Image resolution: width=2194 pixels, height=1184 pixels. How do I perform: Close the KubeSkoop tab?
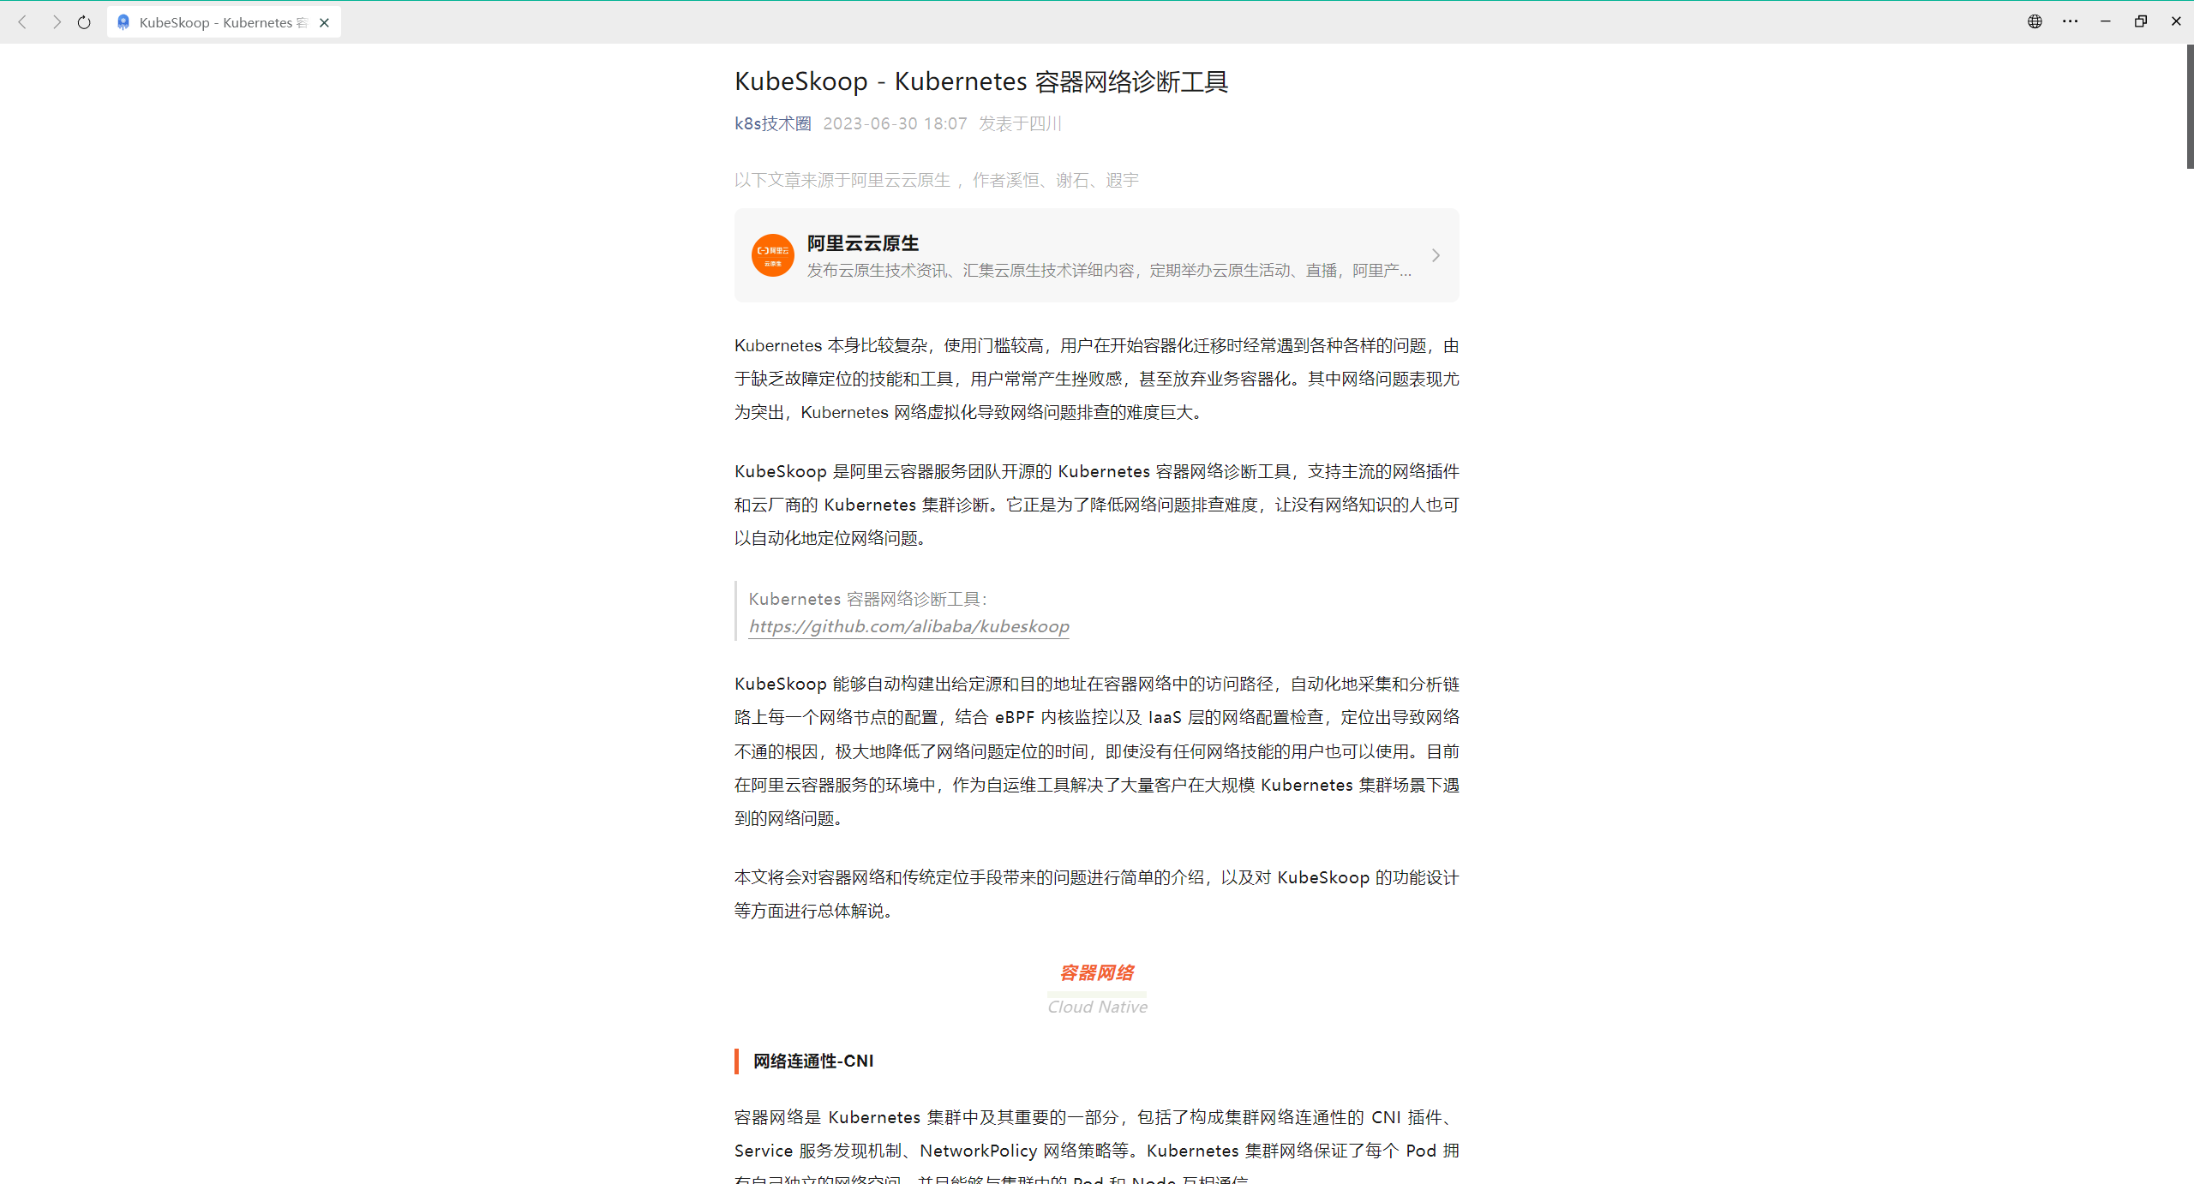coord(324,23)
